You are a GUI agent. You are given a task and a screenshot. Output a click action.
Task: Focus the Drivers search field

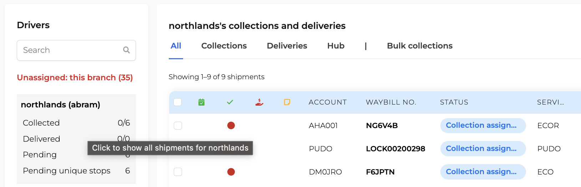(76, 50)
